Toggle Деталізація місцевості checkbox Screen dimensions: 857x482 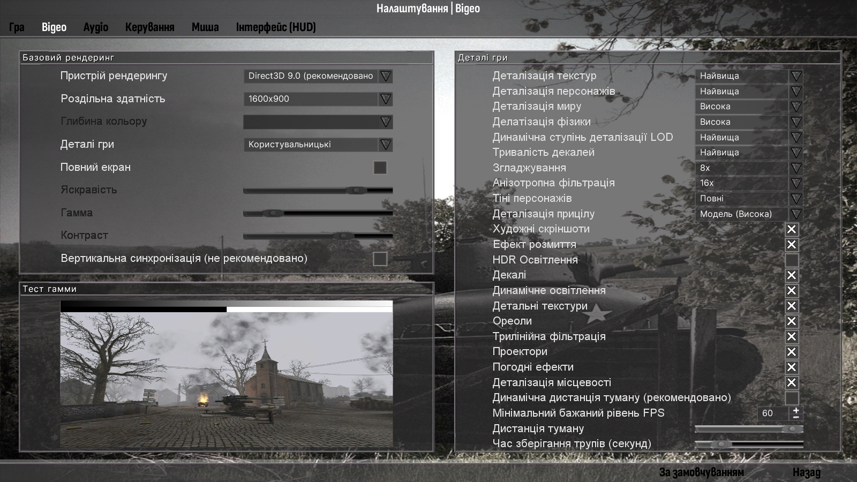click(792, 383)
